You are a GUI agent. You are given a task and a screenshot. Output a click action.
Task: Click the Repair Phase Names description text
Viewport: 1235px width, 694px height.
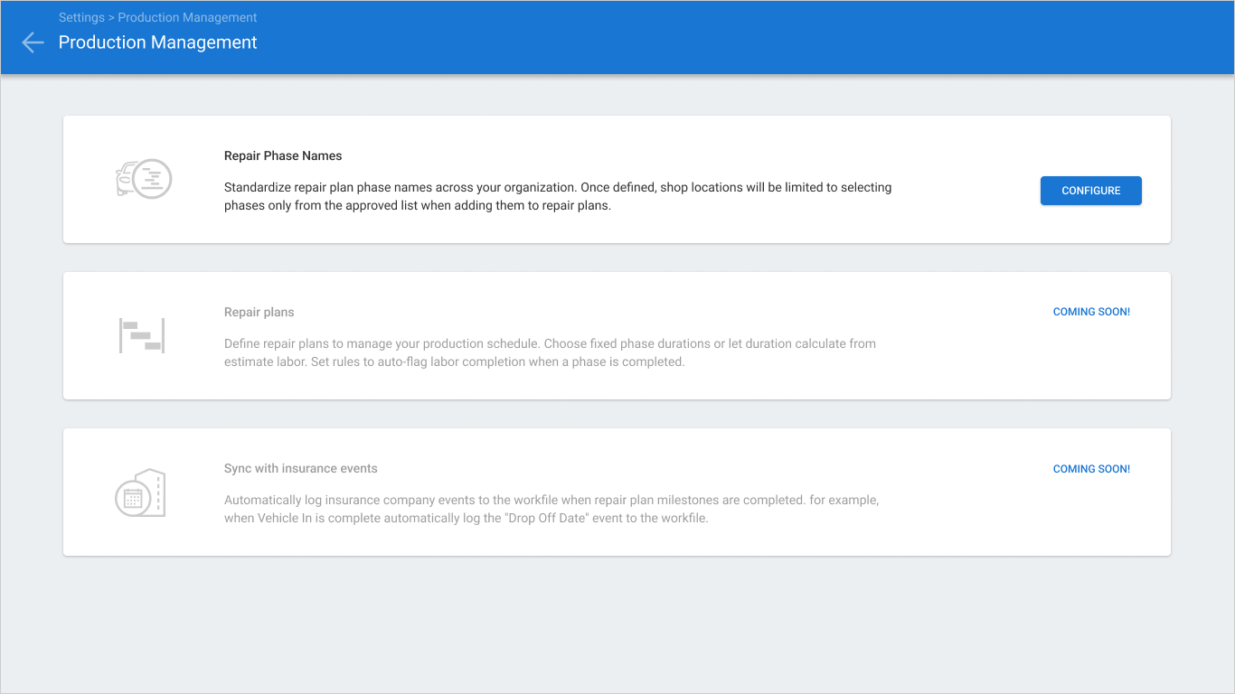click(x=558, y=196)
